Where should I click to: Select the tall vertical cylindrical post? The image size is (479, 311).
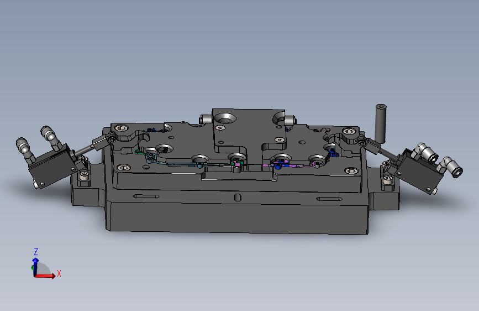click(x=380, y=123)
